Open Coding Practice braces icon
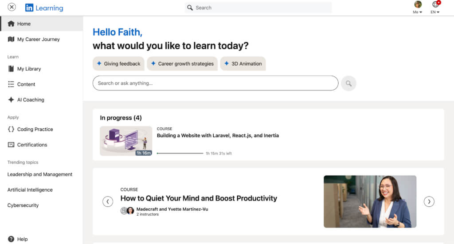Screen dimensions: 454x244 pos(11,129)
